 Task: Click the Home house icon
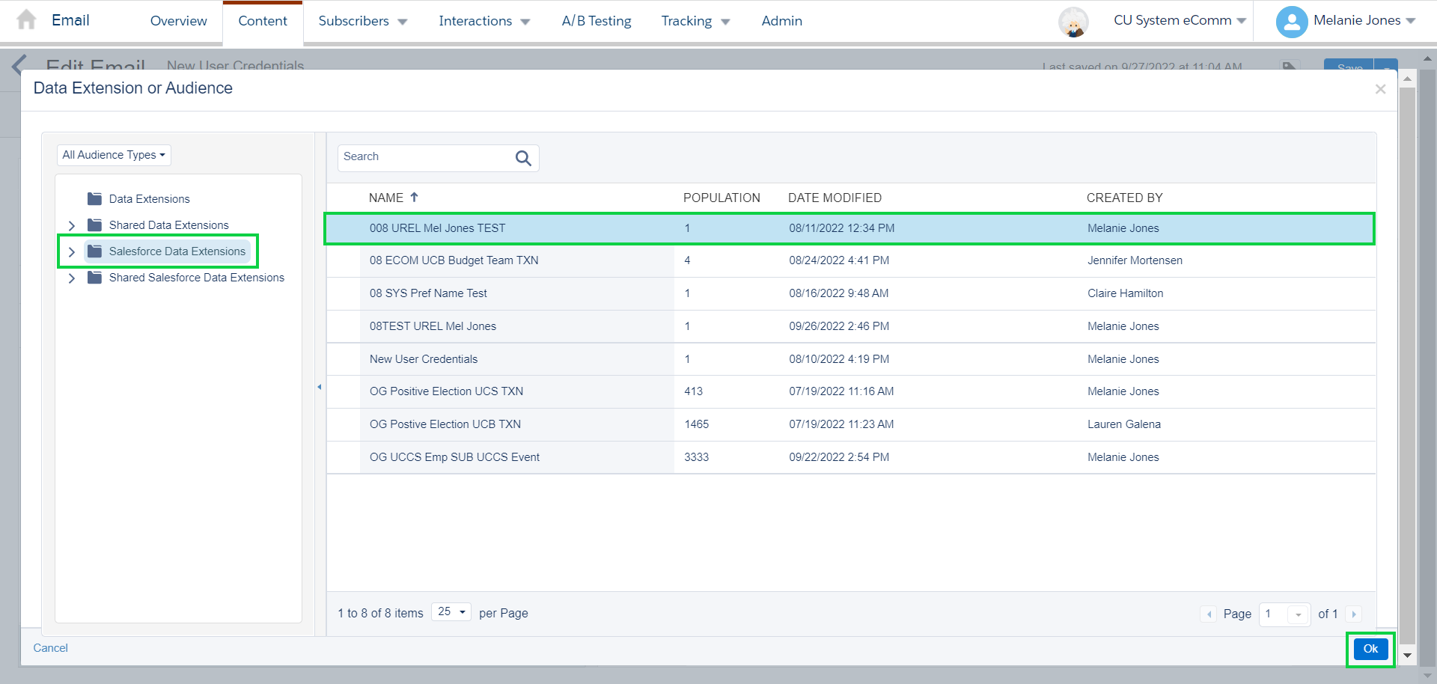(x=26, y=19)
